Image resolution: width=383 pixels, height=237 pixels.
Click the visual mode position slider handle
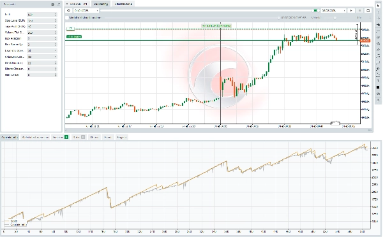(x=279, y=18)
